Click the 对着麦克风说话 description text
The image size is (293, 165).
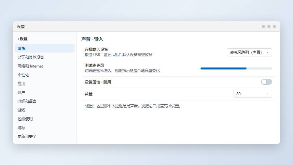click(122, 71)
